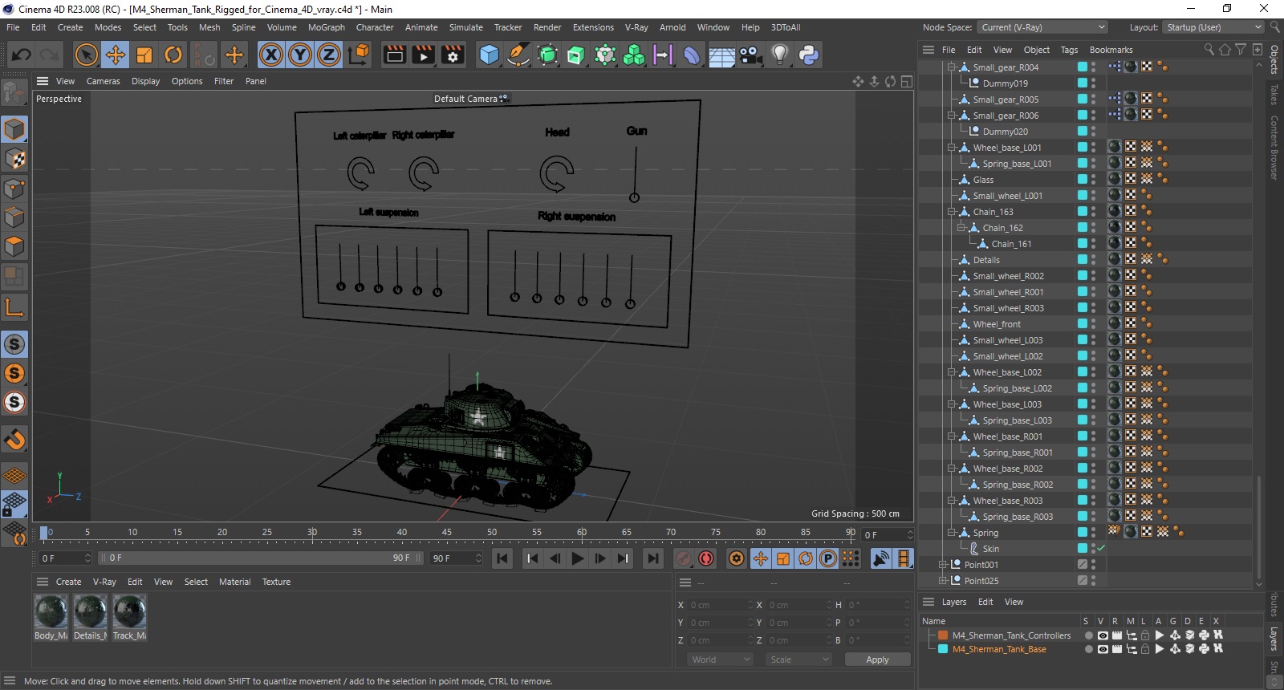This screenshot has height=690, width=1284.
Task: Open the MoGraph menu
Action: (x=327, y=27)
